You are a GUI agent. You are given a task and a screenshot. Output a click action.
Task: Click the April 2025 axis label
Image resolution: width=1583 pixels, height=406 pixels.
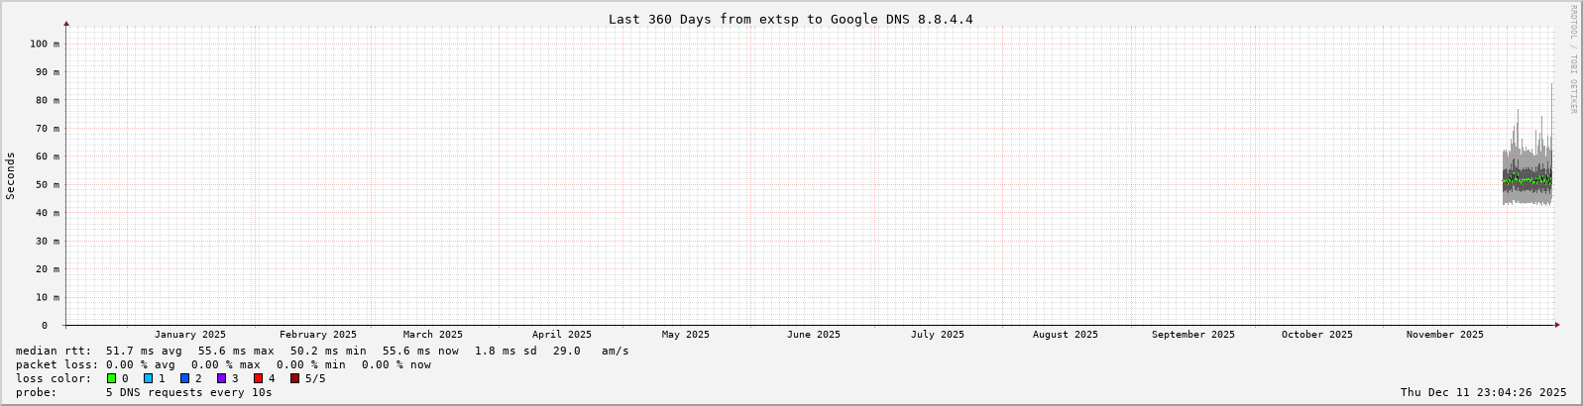tap(561, 335)
